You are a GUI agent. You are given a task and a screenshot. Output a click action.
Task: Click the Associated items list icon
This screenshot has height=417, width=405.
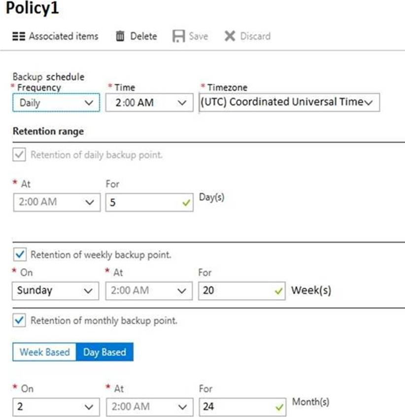pos(18,36)
